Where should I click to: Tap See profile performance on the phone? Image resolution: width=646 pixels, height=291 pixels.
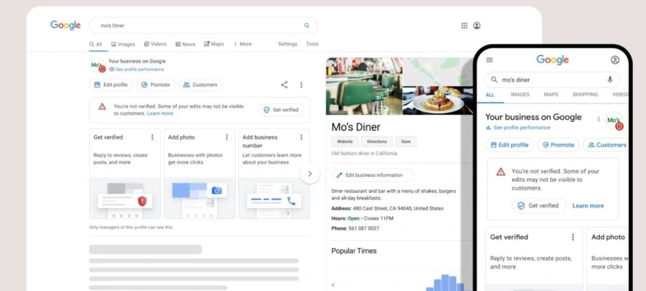pyautogui.click(x=518, y=128)
